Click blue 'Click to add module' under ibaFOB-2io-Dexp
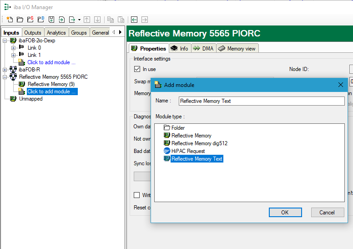Image resolution: width=353 pixels, height=249 pixels. pyautogui.click(x=51, y=62)
